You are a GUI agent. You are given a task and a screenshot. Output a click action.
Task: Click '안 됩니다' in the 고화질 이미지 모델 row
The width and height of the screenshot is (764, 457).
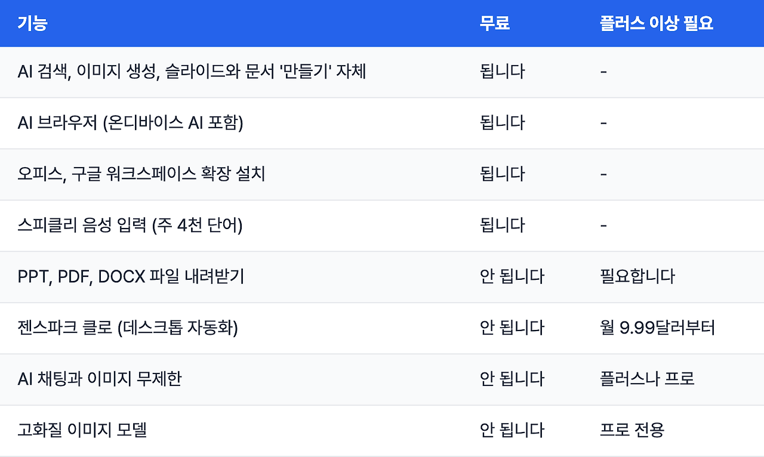[x=512, y=431]
